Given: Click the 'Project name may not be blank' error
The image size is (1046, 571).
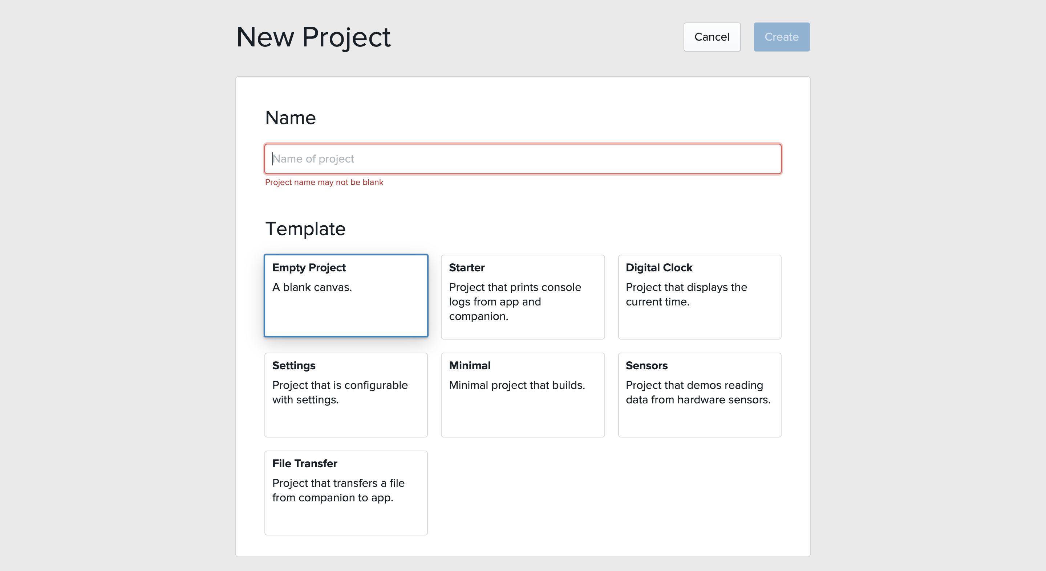Looking at the screenshot, I should pos(324,182).
